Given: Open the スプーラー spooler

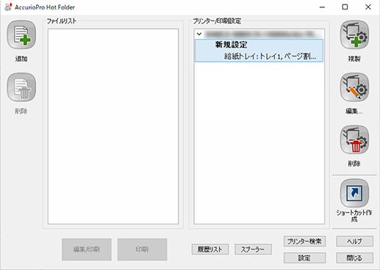Looking at the screenshot, I should click(x=253, y=249).
